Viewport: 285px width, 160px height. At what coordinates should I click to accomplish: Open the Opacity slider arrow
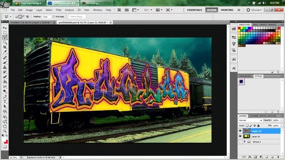coord(281,120)
